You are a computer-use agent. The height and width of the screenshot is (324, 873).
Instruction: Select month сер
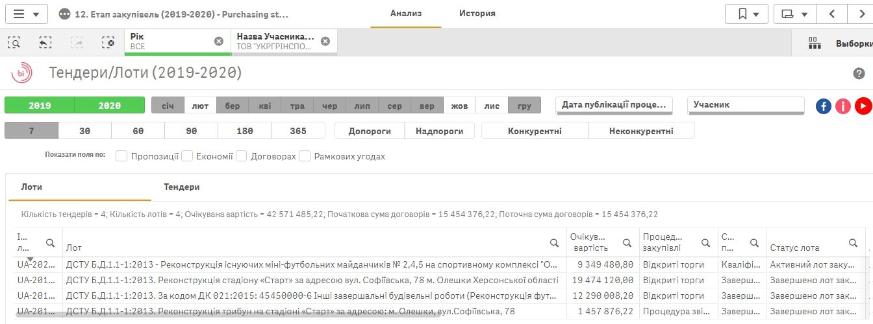click(395, 105)
